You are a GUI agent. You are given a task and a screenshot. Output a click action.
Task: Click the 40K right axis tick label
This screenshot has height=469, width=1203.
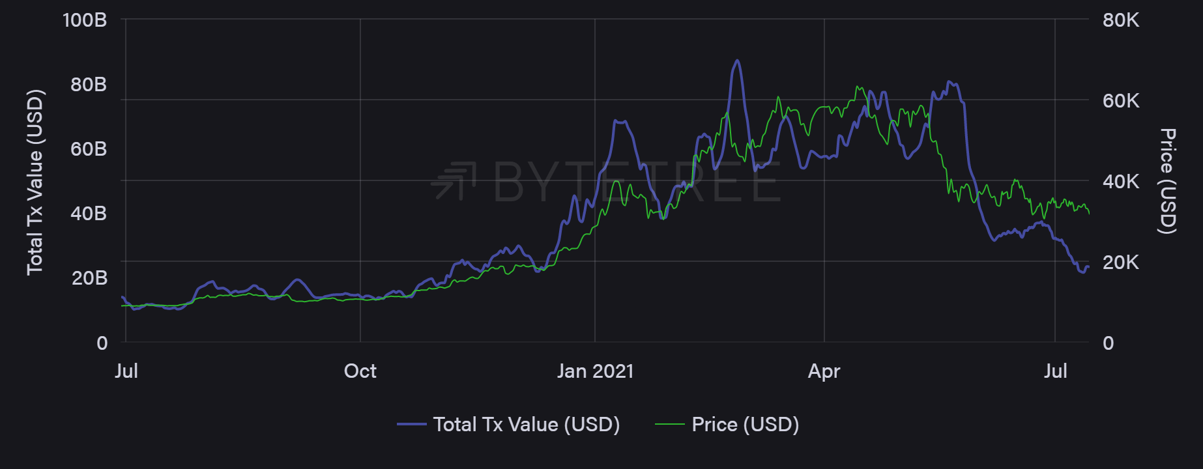(1121, 182)
